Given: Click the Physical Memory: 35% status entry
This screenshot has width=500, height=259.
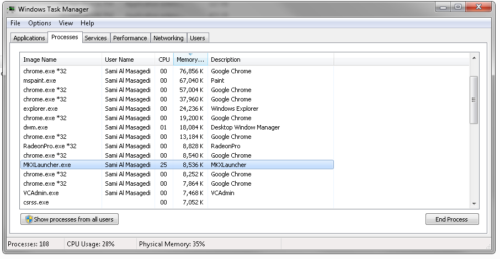Looking at the screenshot, I should pos(172,244).
